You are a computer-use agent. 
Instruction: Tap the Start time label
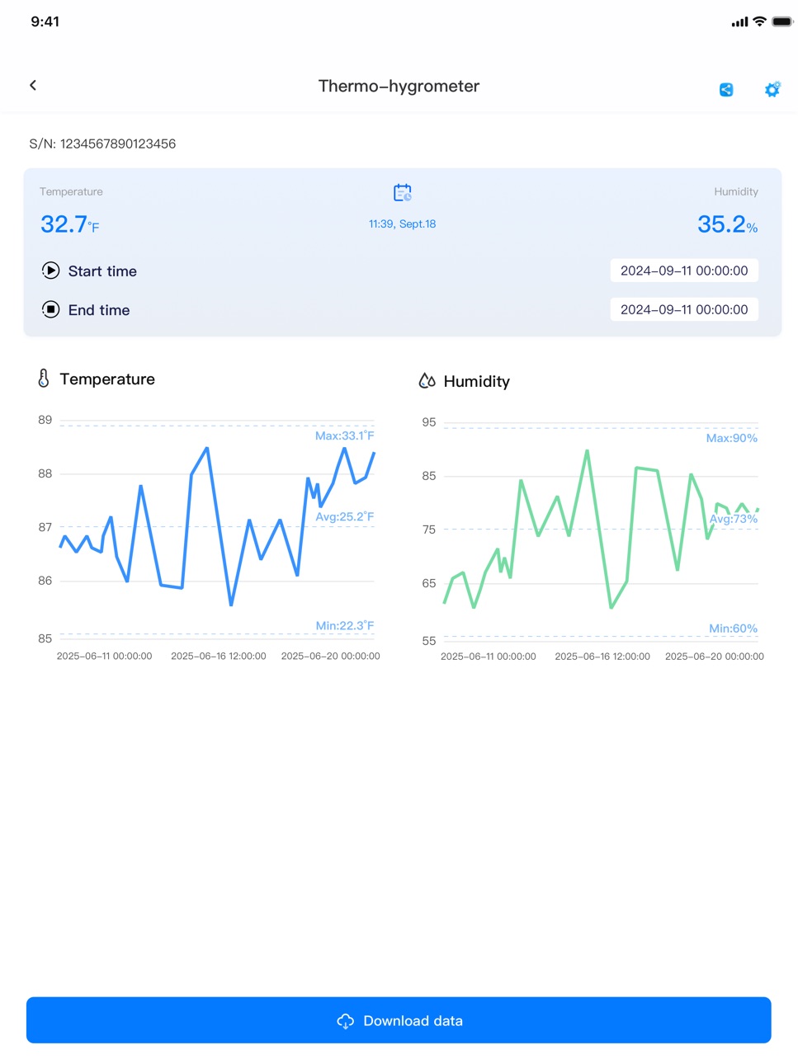pyautogui.click(x=102, y=271)
